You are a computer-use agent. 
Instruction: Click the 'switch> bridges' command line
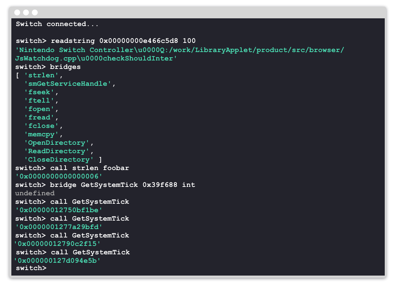(x=48, y=67)
